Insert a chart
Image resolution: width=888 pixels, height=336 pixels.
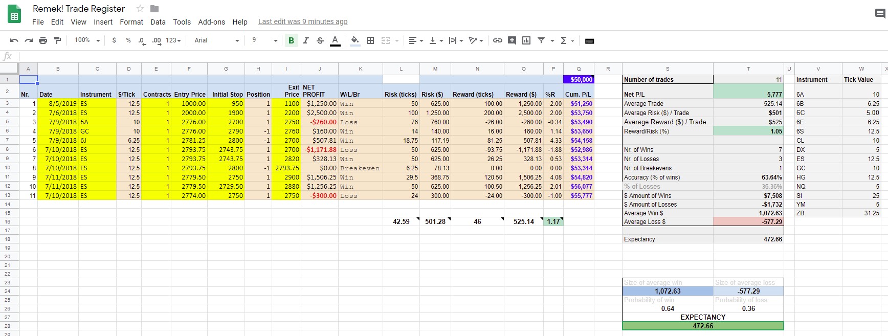click(x=526, y=40)
